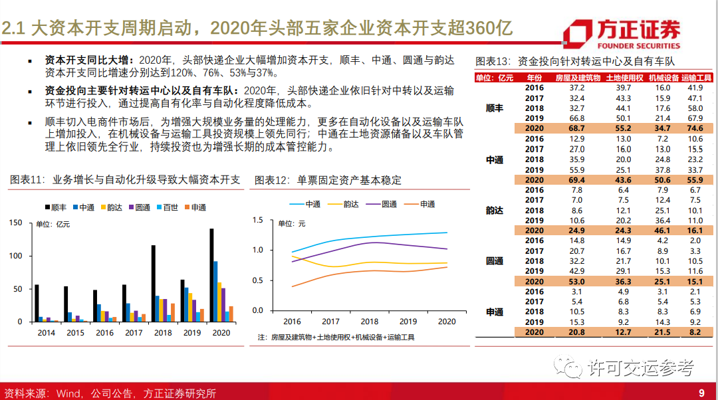
Task: Click the 圆通 line legend entry in chart 12
Action: pyautogui.click(x=382, y=204)
